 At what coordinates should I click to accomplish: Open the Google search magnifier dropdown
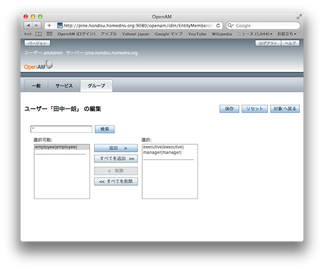click(231, 25)
